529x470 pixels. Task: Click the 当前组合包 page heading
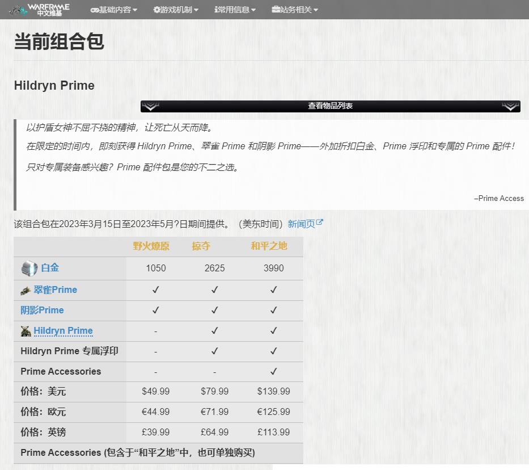coord(59,41)
